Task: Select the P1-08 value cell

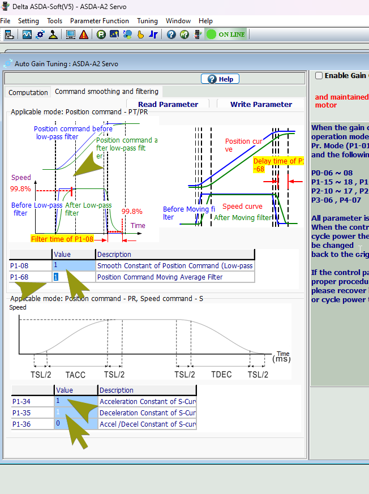Action: click(74, 265)
